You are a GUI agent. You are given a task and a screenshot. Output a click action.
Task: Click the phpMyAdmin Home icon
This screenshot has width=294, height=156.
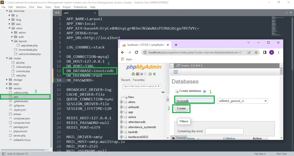pos(133,74)
